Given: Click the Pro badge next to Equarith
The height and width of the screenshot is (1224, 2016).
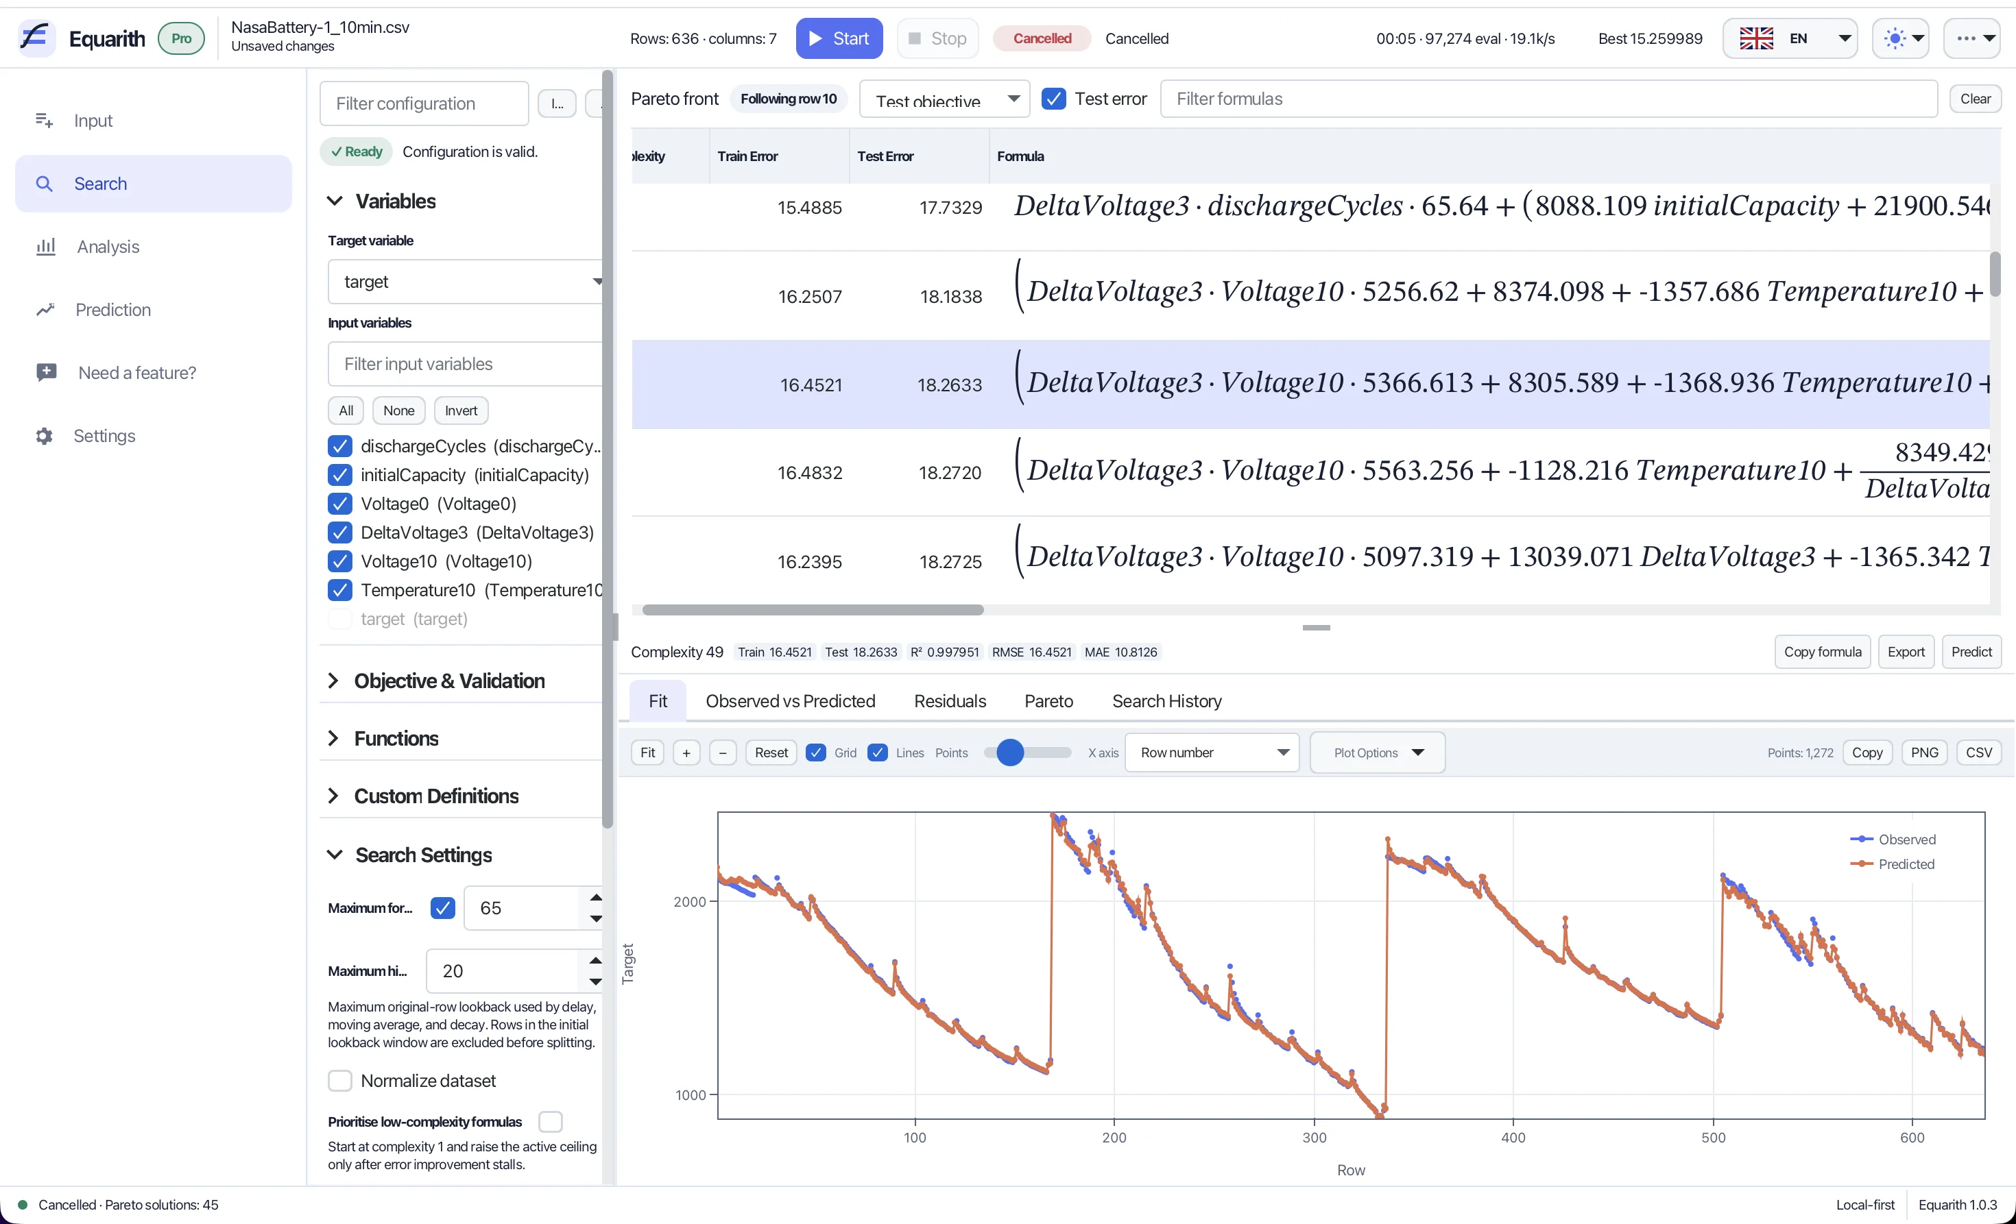Looking at the screenshot, I should coord(181,38).
